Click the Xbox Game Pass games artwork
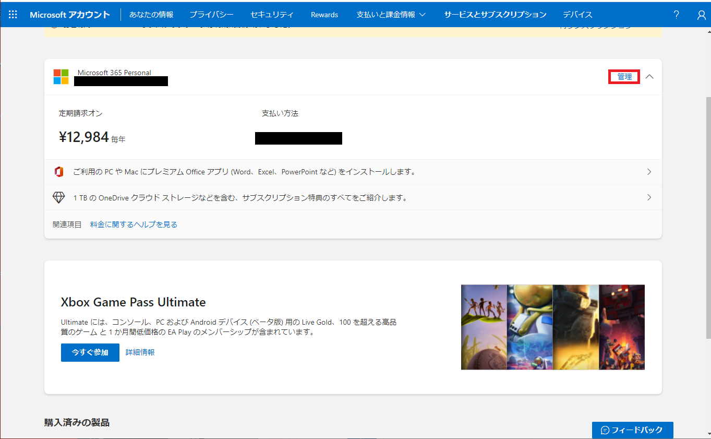Screen dimensions: 711x439 553,327
